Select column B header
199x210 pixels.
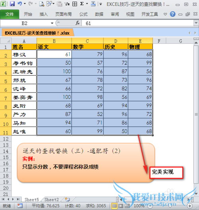(x=54, y=41)
